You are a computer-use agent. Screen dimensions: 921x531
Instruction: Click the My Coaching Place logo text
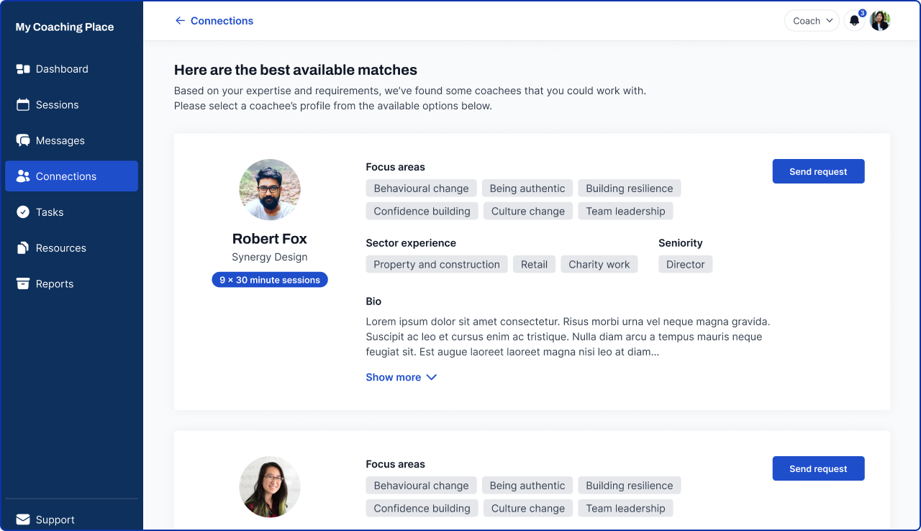point(65,27)
